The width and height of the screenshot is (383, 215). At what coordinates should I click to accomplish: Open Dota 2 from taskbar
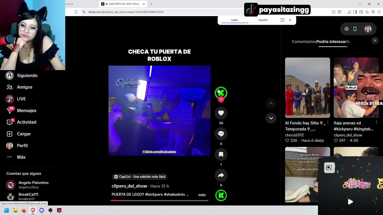(x=59, y=211)
